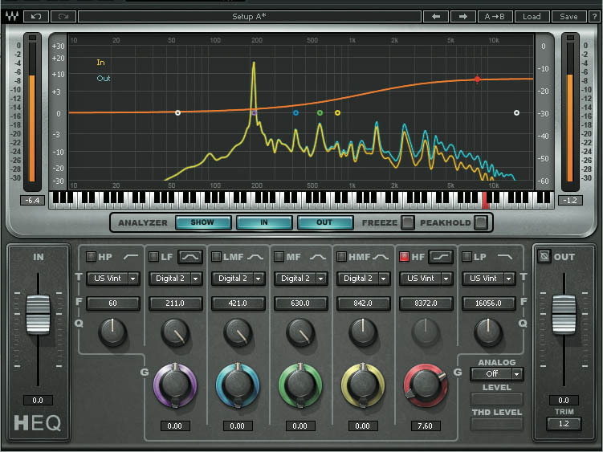
Task: Open the ANALOG Off dropdown
Action: tap(496, 373)
